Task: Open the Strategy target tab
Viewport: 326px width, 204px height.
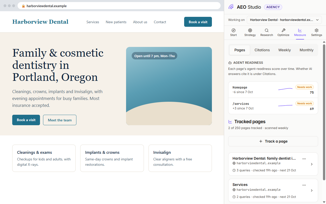Action: pos(250,32)
